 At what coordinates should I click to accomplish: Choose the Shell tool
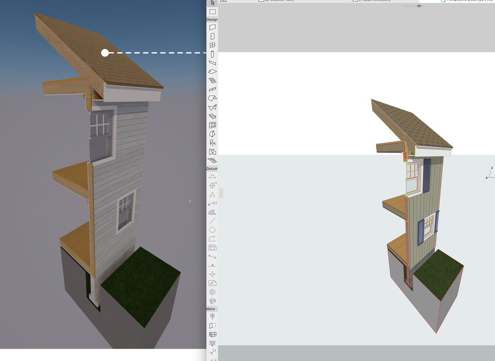click(x=213, y=107)
